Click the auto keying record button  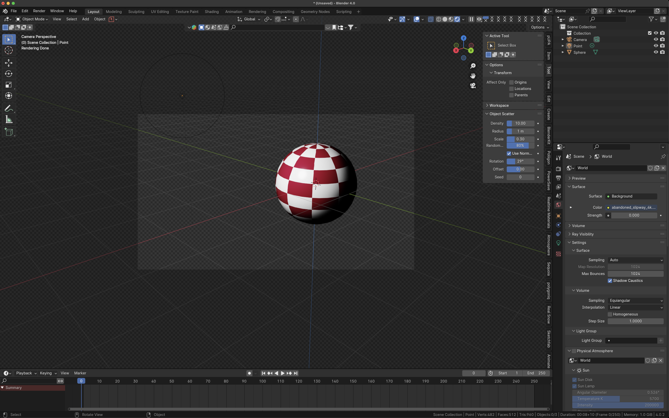(x=249, y=373)
